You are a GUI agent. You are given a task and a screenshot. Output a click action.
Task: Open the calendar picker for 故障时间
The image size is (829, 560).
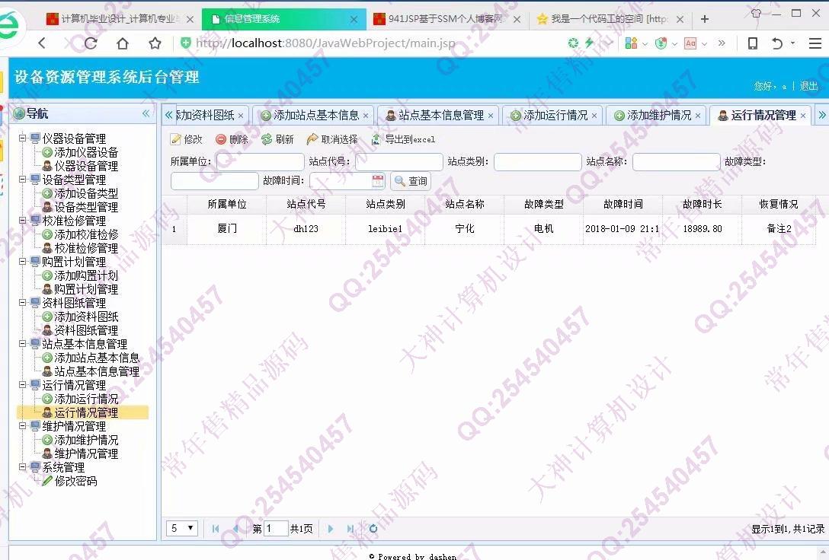[377, 181]
